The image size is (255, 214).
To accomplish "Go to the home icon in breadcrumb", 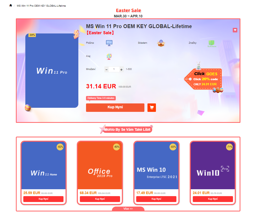I will click(10, 6).
